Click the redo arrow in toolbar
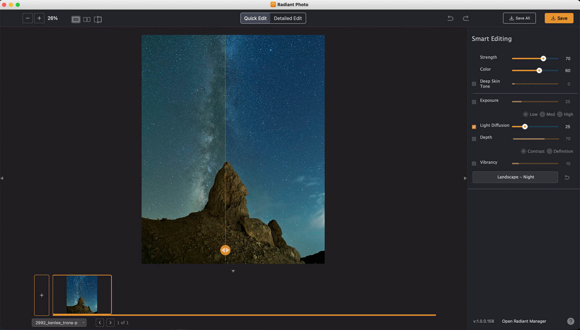Screen dimensions: 580x330 point(466,18)
